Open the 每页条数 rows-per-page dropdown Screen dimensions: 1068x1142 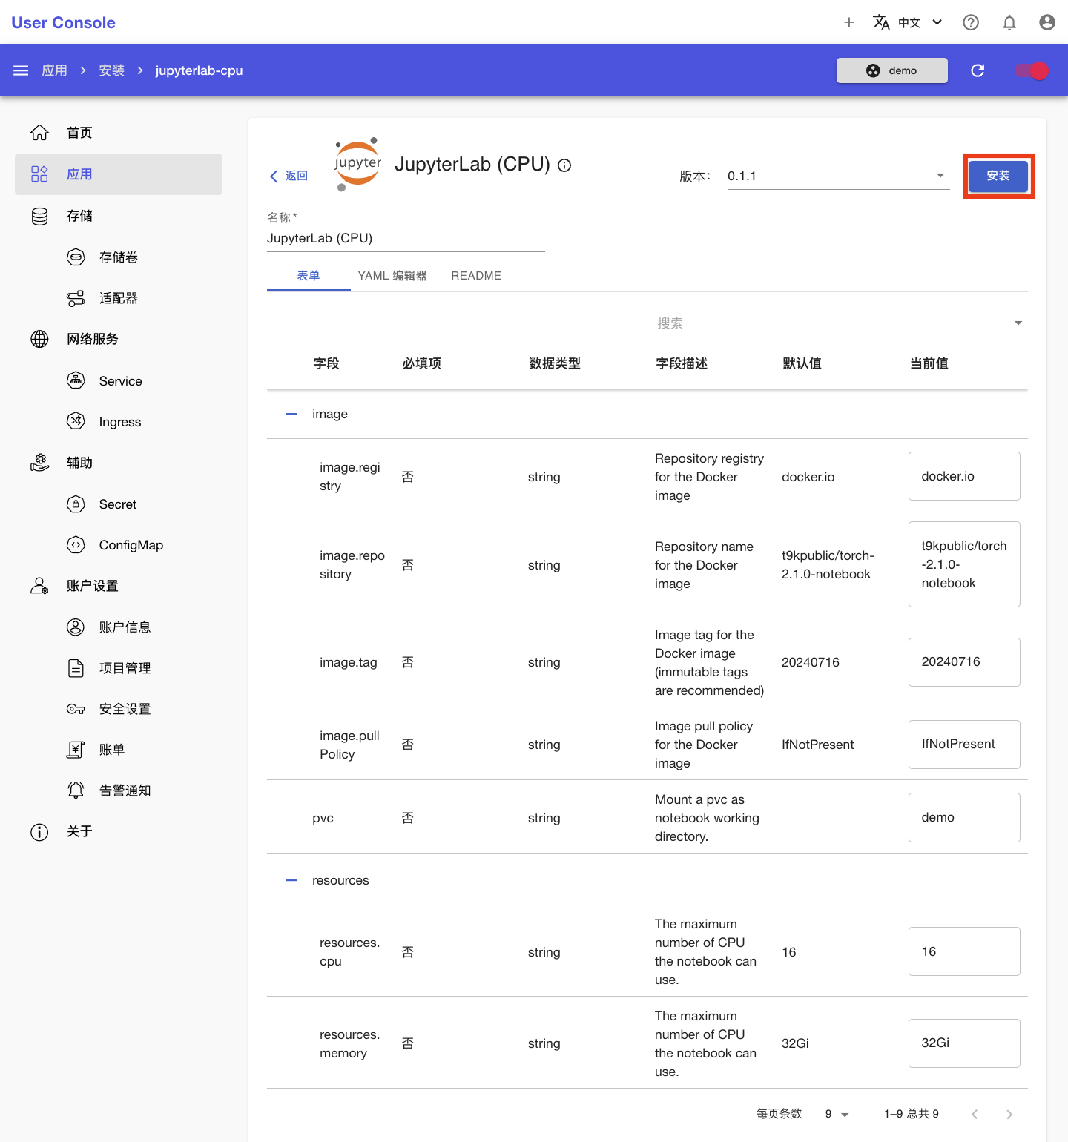pos(837,1114)
